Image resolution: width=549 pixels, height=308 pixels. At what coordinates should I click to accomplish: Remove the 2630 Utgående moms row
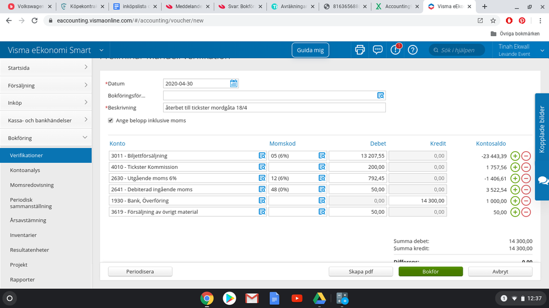click(x=526, y=179)
